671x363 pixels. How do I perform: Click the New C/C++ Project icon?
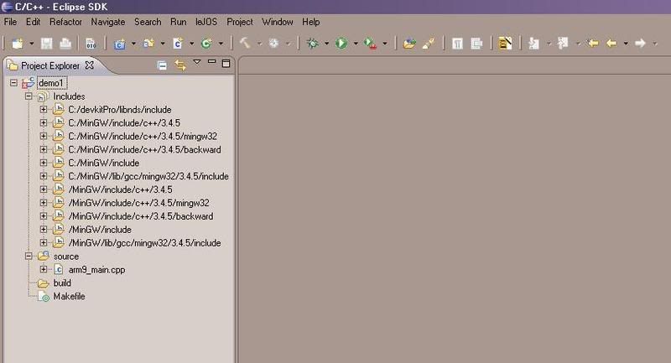(x=120, y=44)
